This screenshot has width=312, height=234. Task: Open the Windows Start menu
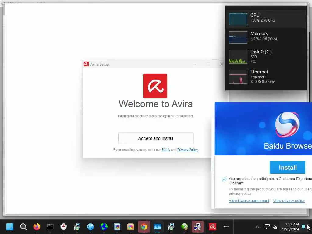[x=10, y=227]
